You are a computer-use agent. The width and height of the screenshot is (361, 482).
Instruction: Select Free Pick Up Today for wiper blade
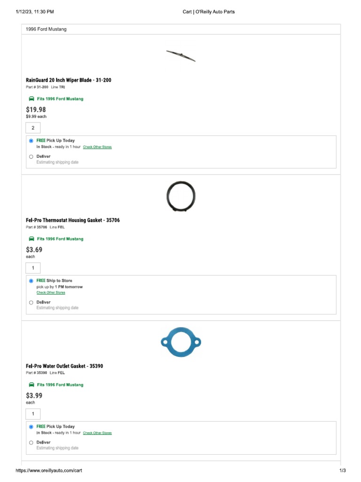click(31, 140)
